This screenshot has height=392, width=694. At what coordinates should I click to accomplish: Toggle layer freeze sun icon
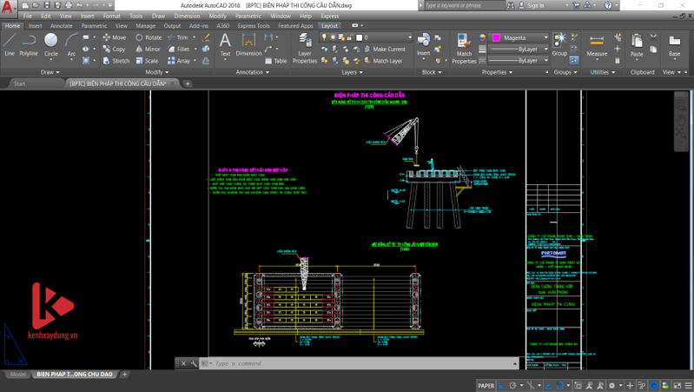click(334, 37)
